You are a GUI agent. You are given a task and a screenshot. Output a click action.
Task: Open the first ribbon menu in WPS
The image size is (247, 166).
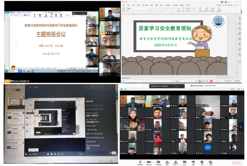point(124,5)
